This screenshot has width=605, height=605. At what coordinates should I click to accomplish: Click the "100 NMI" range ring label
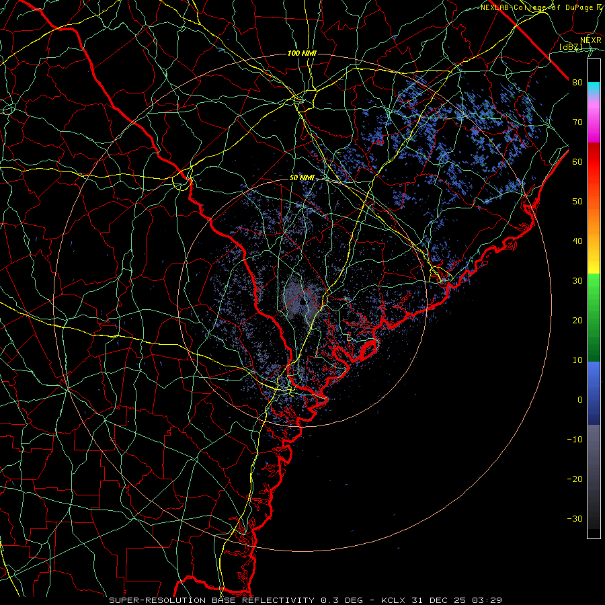point(302,53)
